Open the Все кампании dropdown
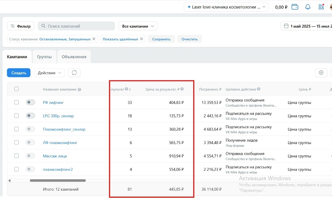The width and height of the screenshot is (332, 198). click(x=138, y=26)
